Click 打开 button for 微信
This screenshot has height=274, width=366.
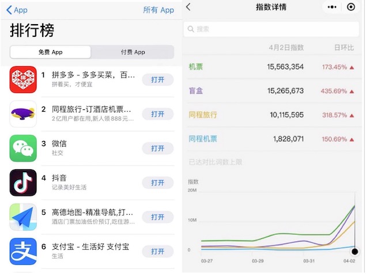pyautogui.click(x=158, y=149)
